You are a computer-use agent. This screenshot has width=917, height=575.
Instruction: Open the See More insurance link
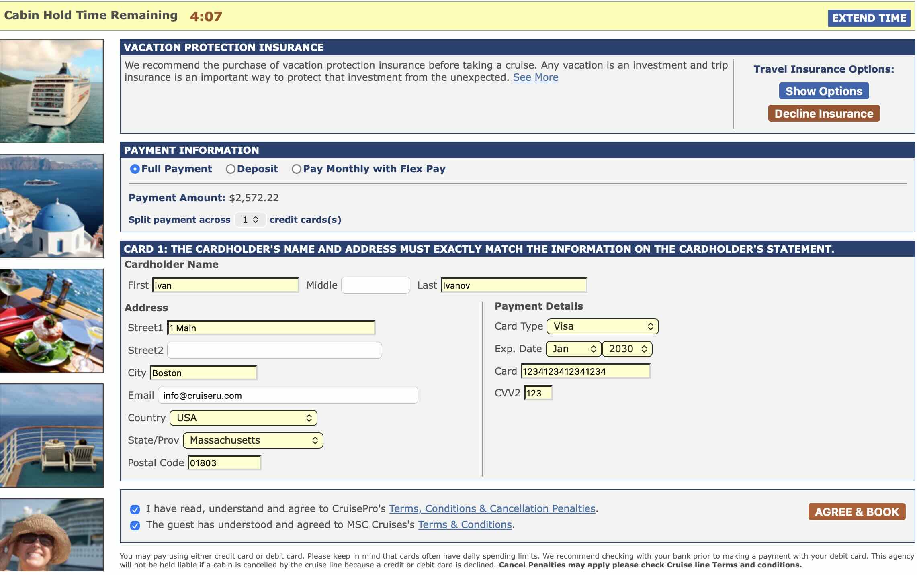(535, 77)
